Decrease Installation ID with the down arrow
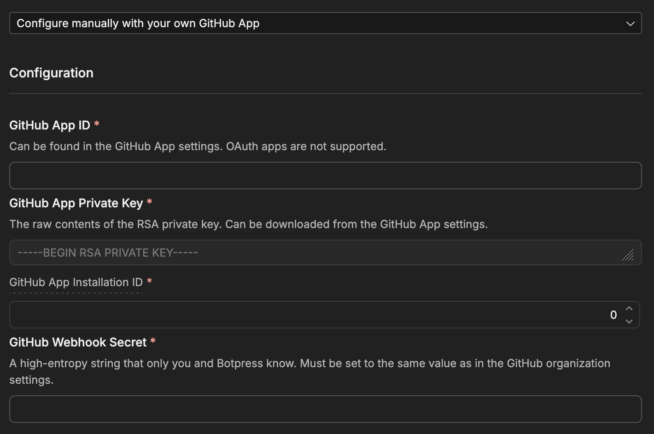This screenshot has height=434, width=654. point(629,321)
